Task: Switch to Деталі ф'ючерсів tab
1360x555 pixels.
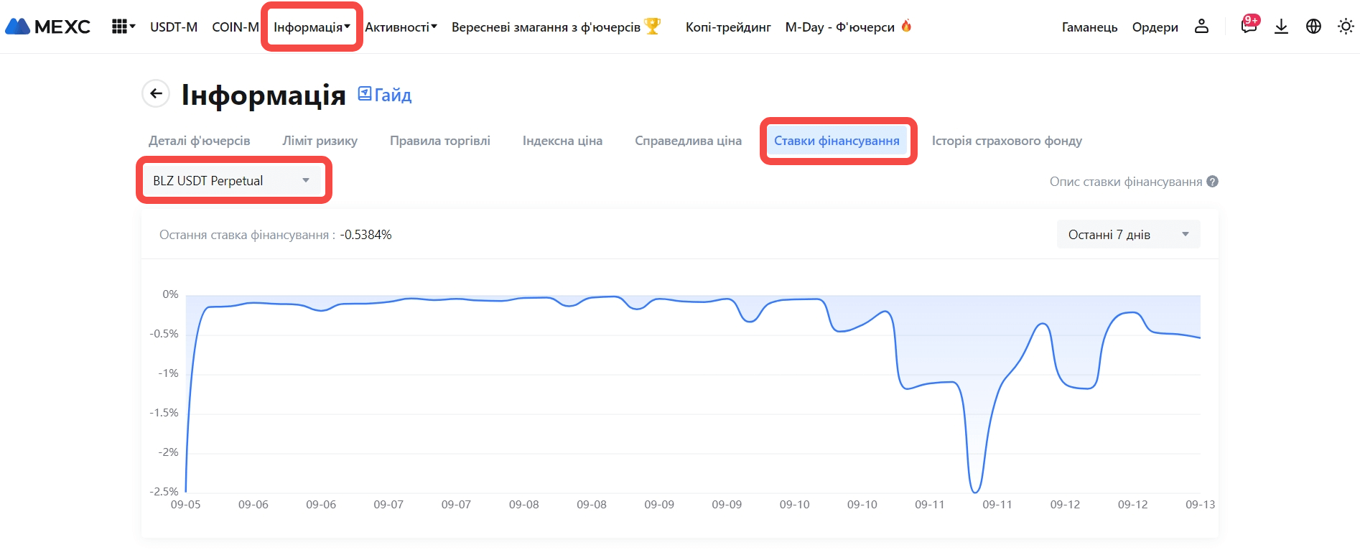Action: coord(200,141)
